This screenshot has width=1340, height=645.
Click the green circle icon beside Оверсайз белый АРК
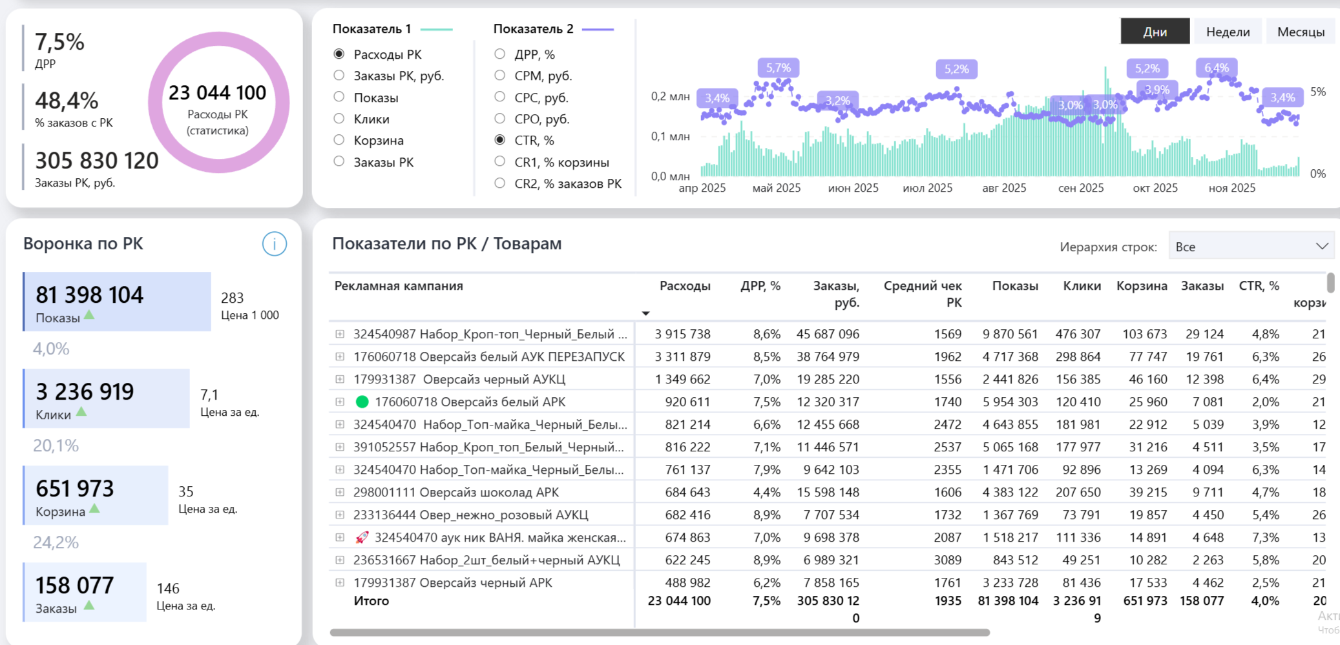tap(362, 402)
